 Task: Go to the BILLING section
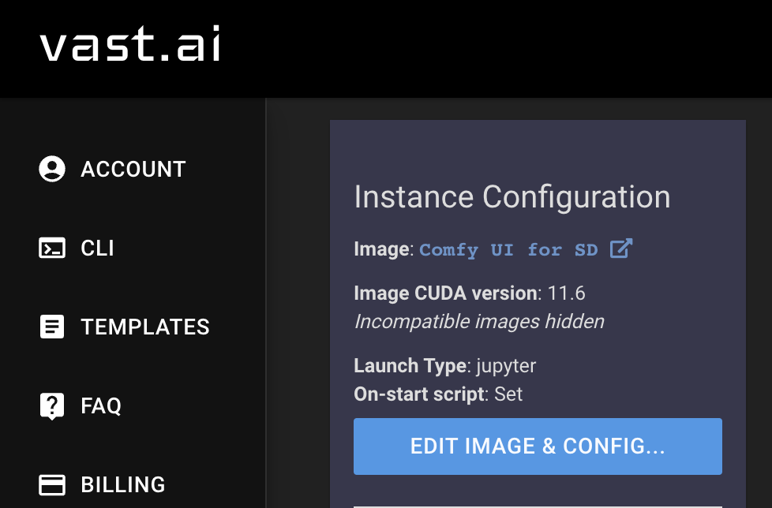point(122,484)
